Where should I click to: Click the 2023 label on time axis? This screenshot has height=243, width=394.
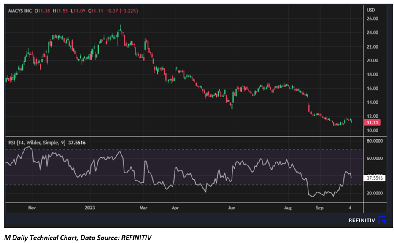click(x=90, y=208)
